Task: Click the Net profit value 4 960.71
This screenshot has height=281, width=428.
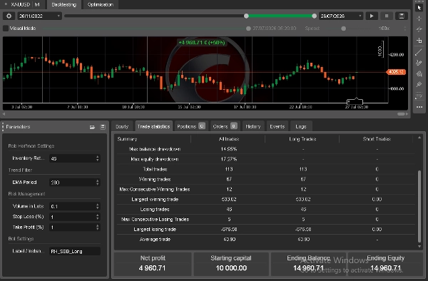Action: pos(153,268)
